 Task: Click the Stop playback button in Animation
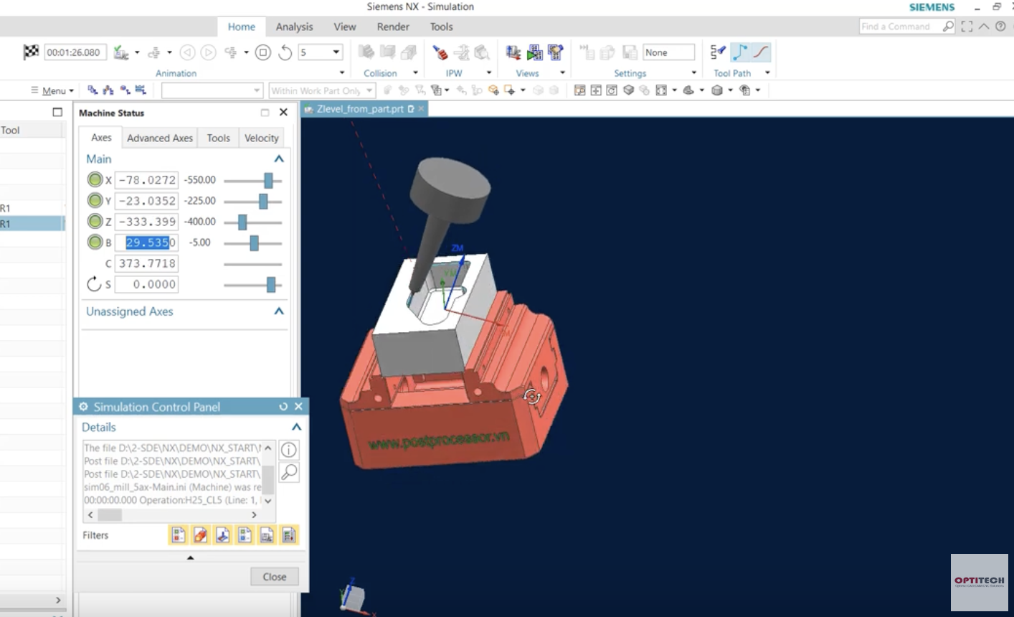pyautogui.click(x=263, y=52)
